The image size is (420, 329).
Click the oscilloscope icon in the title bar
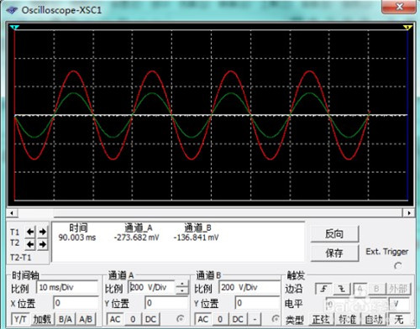tap(12, 11)
